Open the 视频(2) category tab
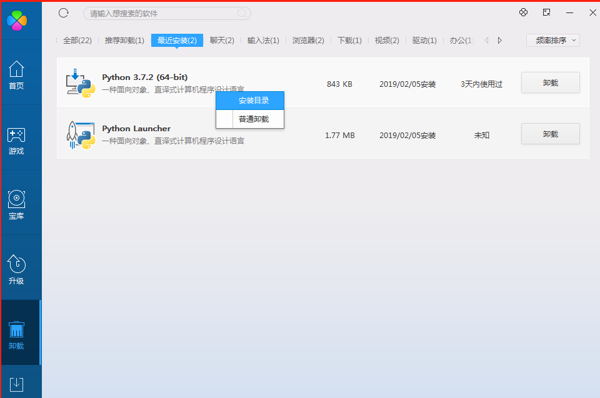The height and width of the screenshot is (398, 600). pyautogui.click(x=387, y=40)
